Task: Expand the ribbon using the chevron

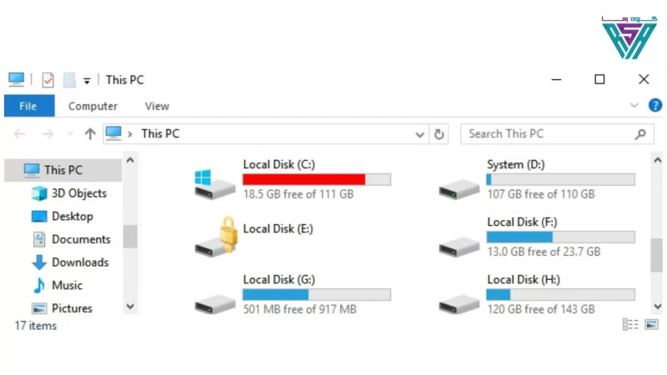Action: pos(634,106)
